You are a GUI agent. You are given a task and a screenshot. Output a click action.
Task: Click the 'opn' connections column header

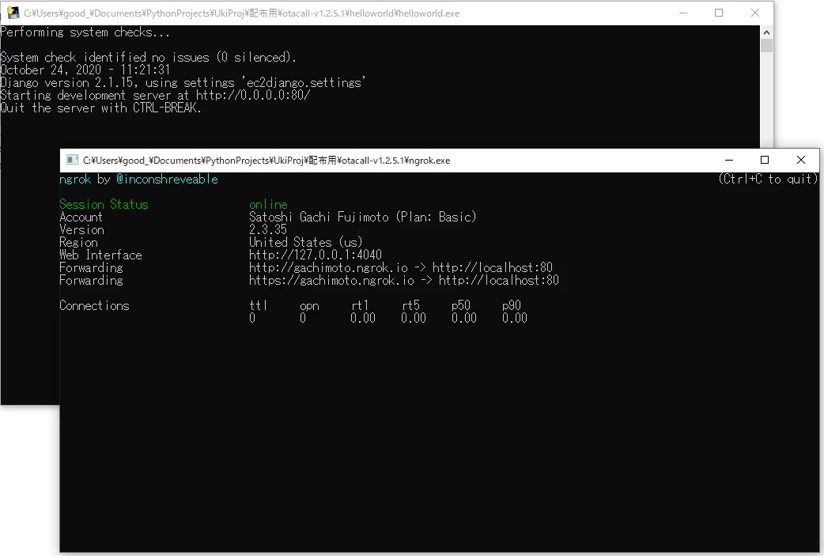point(309,305)
